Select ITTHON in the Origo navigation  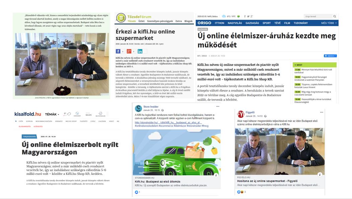(219, 23)
